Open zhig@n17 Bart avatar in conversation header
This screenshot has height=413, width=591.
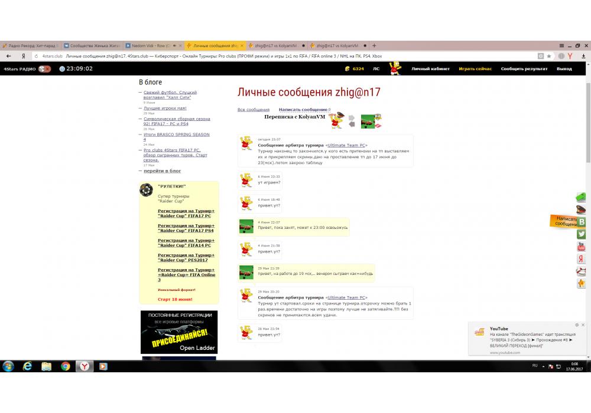coord(337,120)
